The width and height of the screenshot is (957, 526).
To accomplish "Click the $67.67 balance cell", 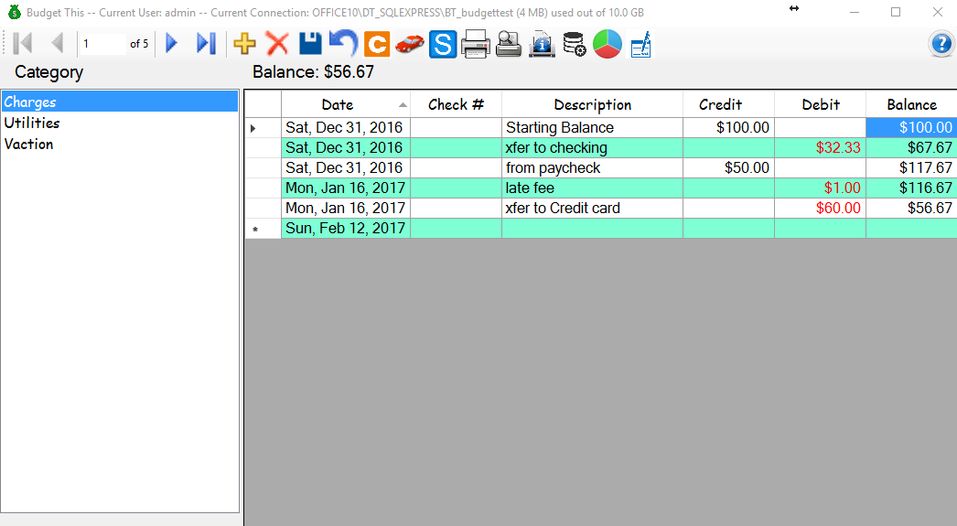I will tap(911, 147).
